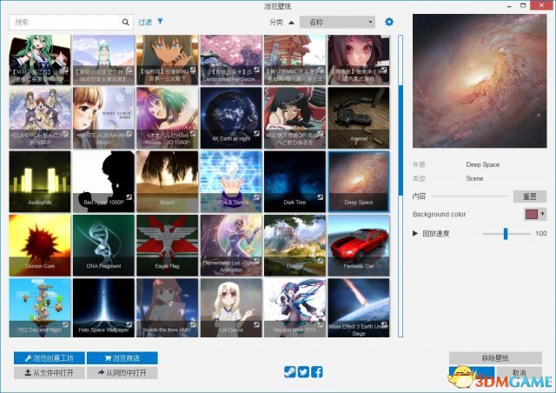Click the Background color swatch
This screenshot has width=556, height=393.
[x=532, y=214]
